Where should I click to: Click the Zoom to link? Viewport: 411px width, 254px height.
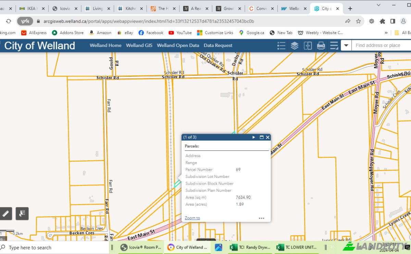[192, 218]
